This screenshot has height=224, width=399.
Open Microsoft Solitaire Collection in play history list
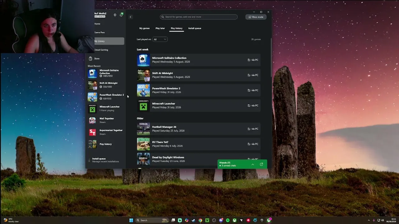[x=198, y=60]
